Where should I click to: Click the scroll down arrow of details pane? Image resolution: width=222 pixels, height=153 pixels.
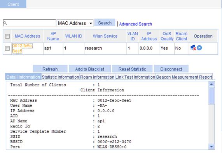tap(212, 147)
